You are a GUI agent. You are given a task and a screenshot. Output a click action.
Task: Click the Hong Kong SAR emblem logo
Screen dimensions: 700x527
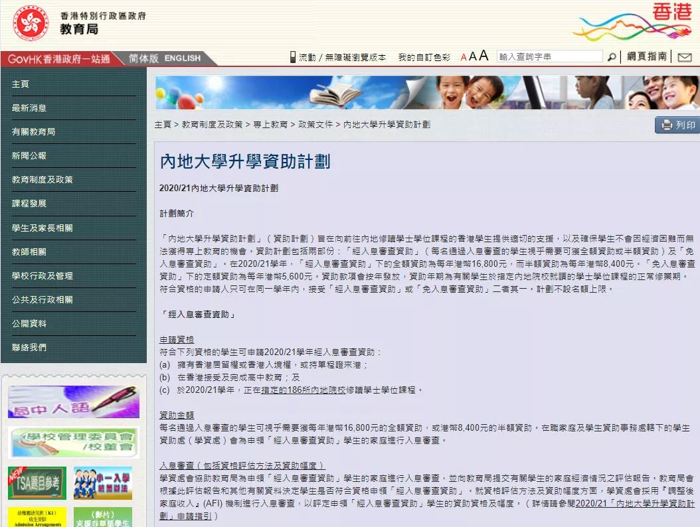coord(31,23)
